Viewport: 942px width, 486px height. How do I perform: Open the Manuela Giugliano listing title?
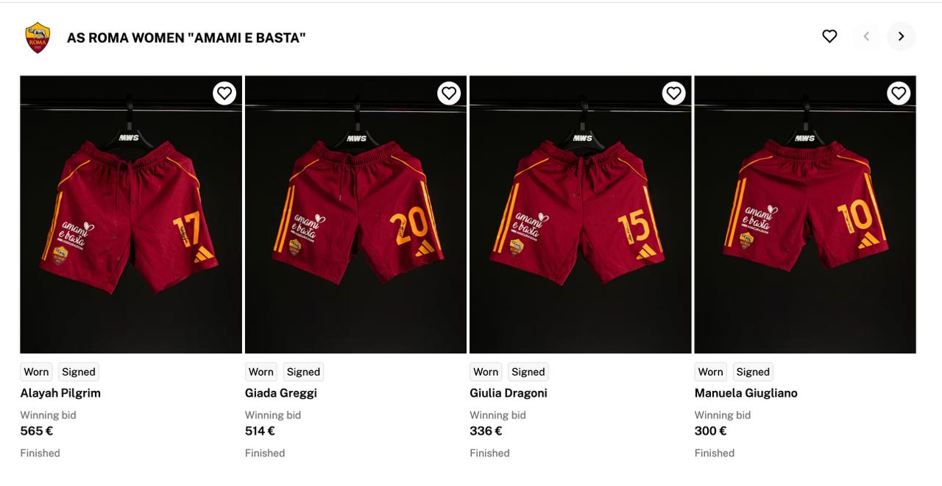point(746,393)
